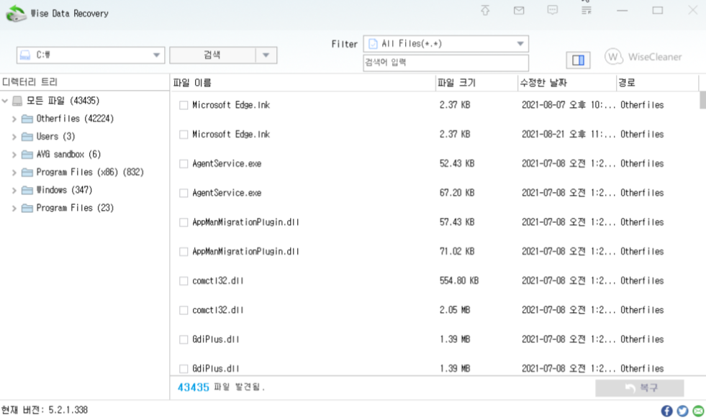Select Program Files (x86) (832) tree item
Screen dimensions: 706x420
90,172
